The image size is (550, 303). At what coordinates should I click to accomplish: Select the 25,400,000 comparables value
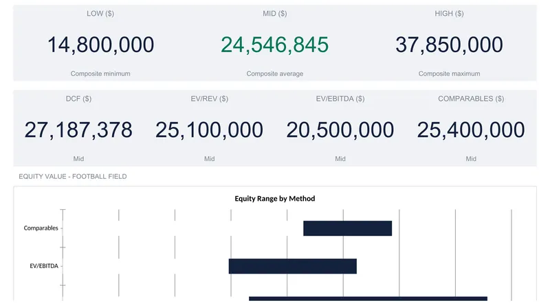click(471, 130)
